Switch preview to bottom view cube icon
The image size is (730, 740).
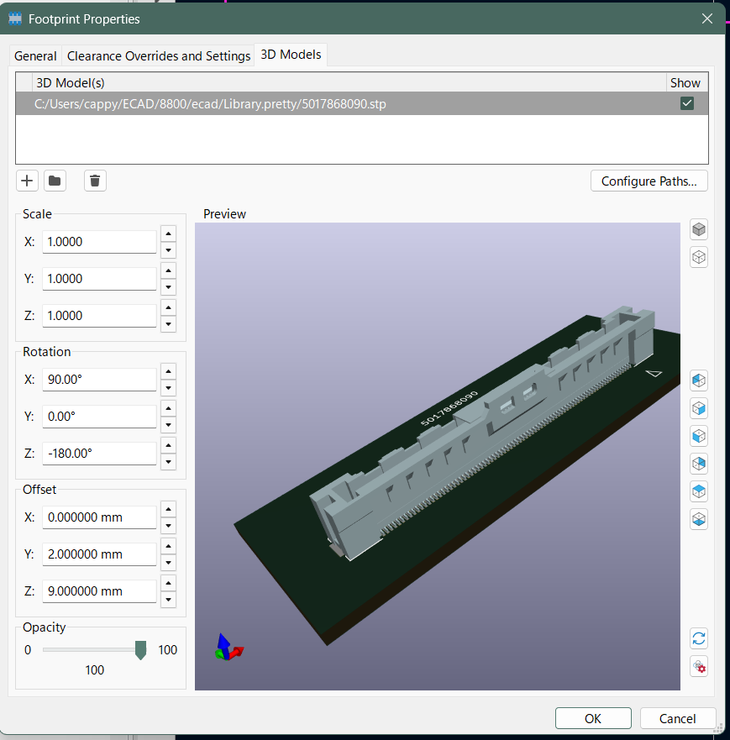(698, 519)
